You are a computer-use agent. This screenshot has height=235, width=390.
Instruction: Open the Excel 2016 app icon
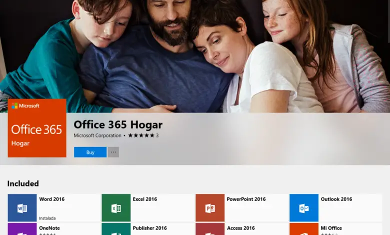tap(116, 208)
